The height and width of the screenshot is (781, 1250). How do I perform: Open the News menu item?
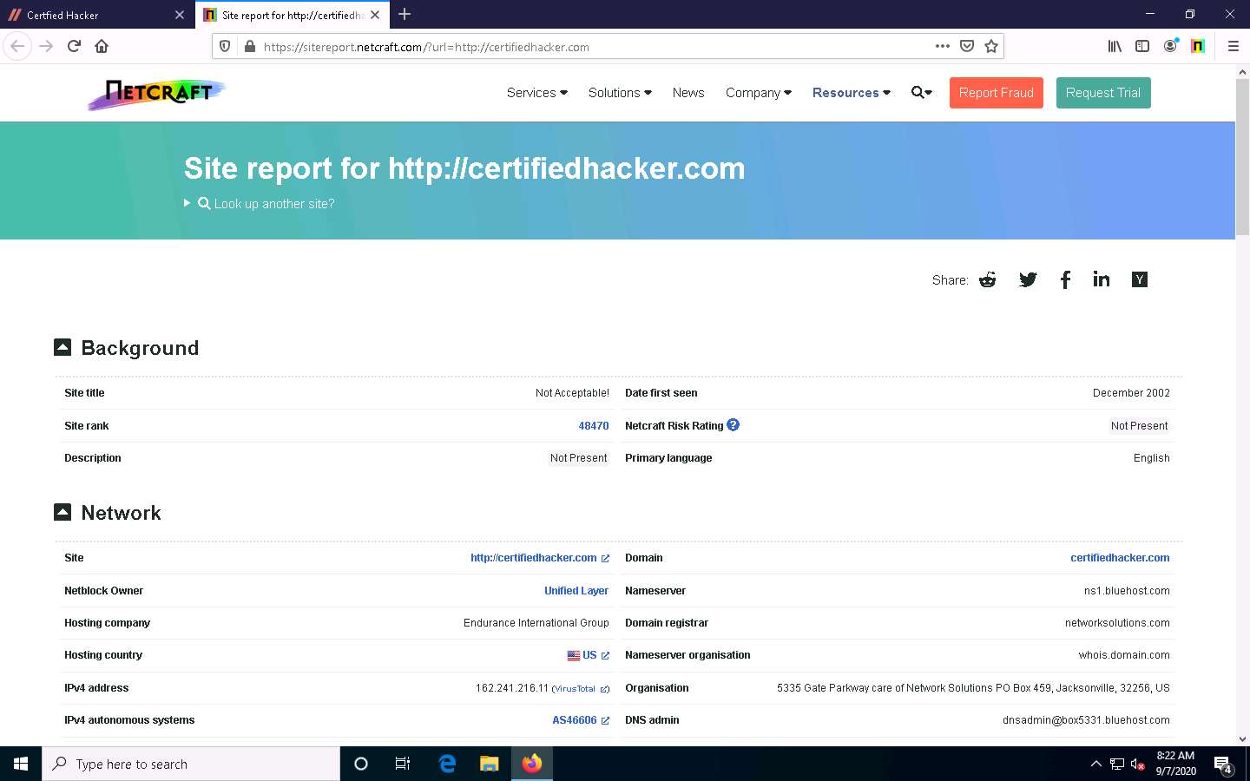click(688, 93)
